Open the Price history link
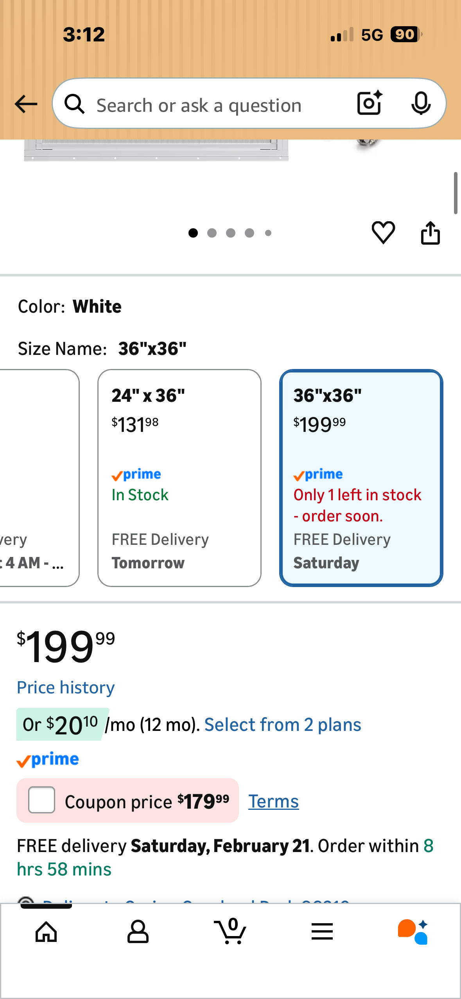Image resolution: width=461 pixels, height=999 pixels. [x=66, y=687]
